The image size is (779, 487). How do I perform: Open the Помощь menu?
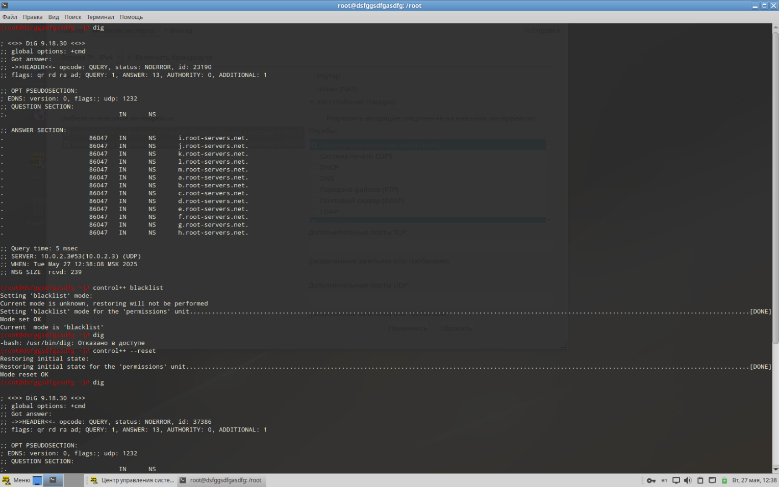click(131, 17)
